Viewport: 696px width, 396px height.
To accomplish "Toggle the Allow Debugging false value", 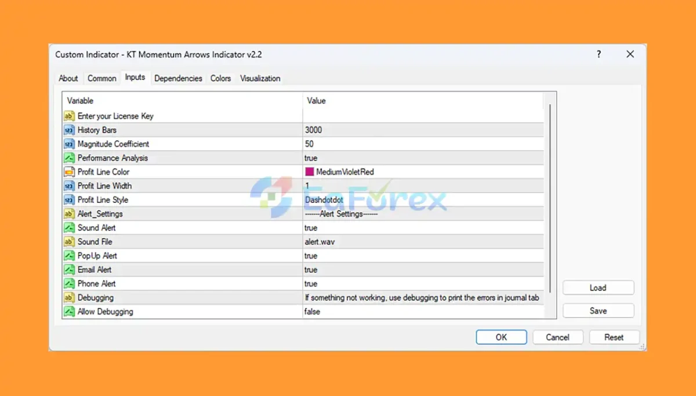I will point(312,311).
